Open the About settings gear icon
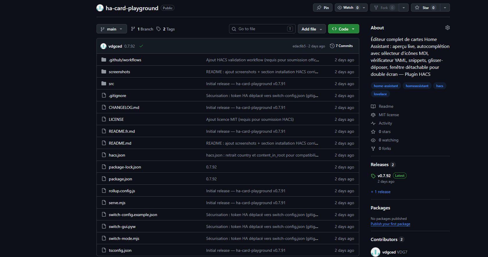 (x=447, y=28)
